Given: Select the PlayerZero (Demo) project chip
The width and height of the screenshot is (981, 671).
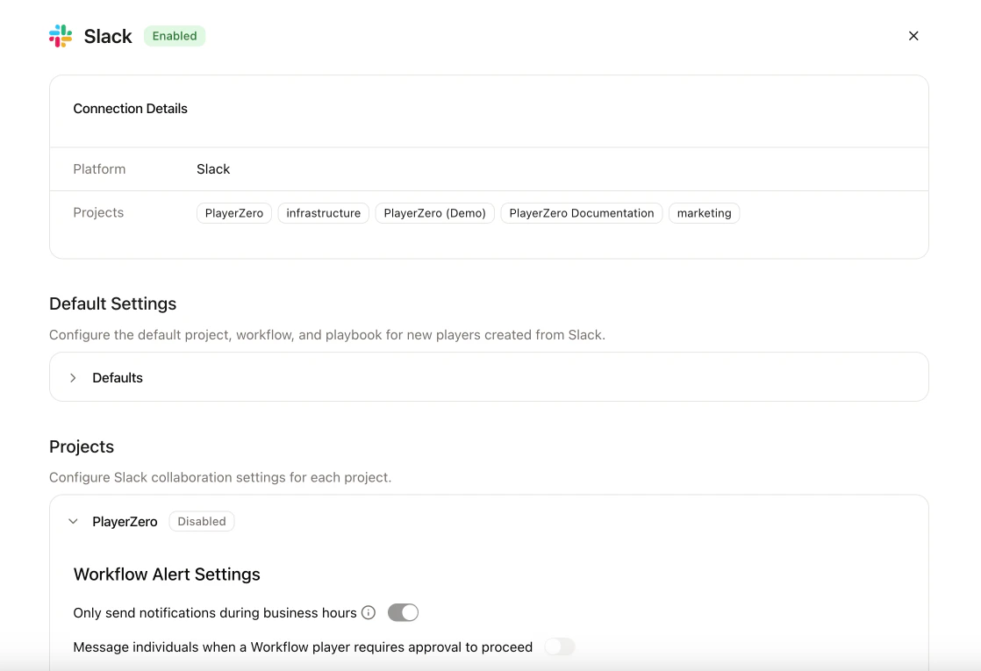Looking at the screenshot, I should tap(434, 212).
